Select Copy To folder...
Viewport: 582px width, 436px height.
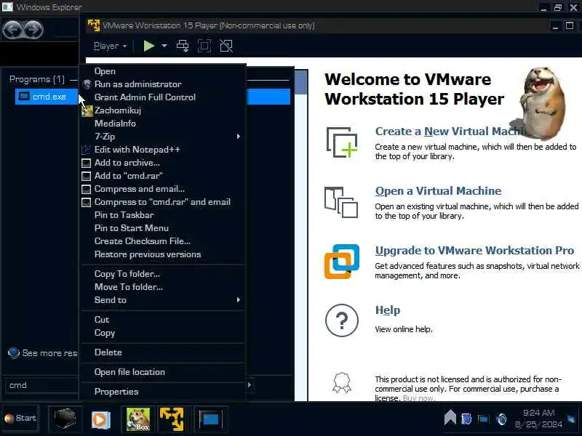click(x=163, y=274)
